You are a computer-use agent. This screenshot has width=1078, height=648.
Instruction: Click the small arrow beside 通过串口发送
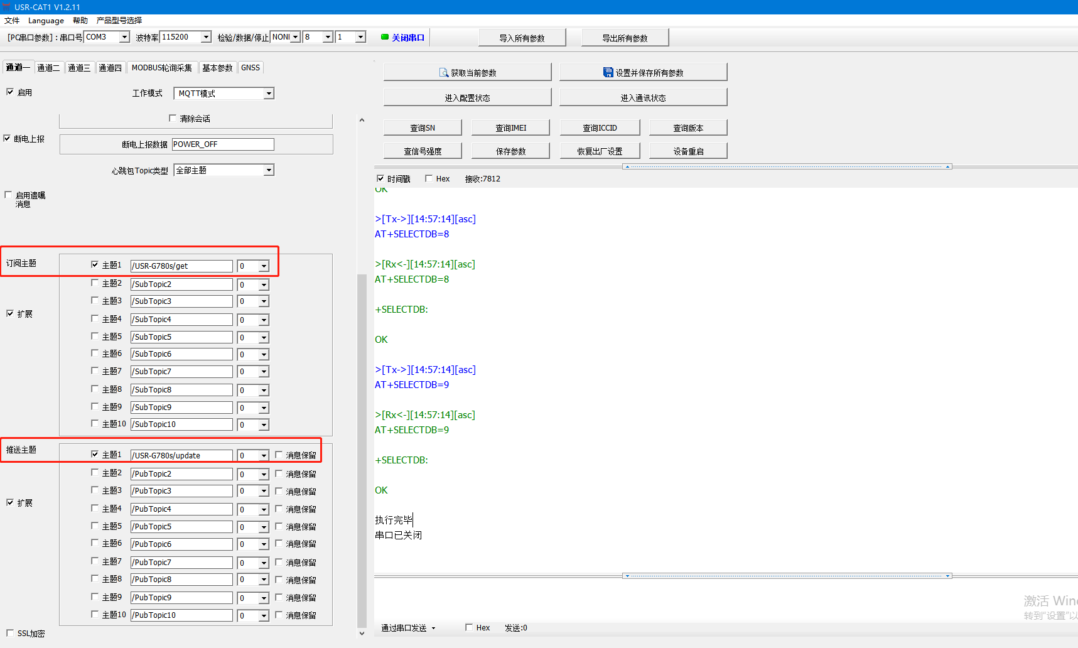(x=433, y=628)
